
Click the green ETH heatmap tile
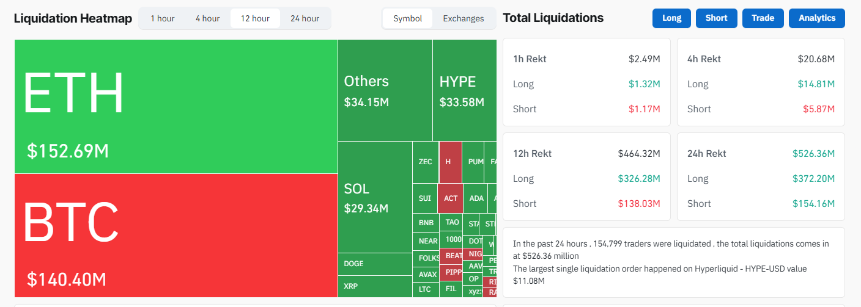coord(176,107)
